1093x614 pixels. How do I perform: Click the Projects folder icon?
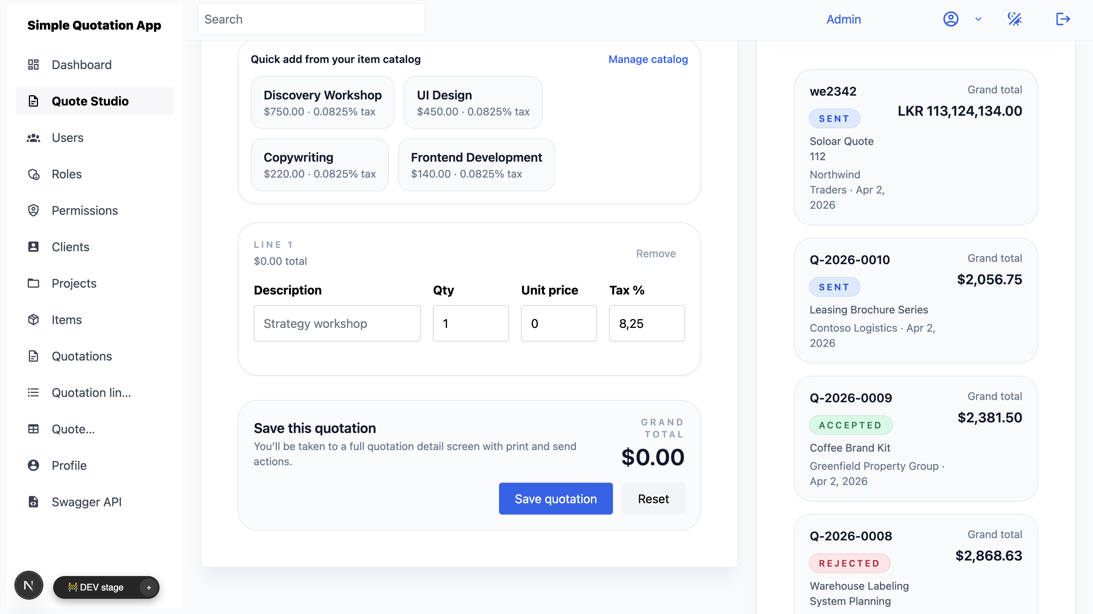click(x=33, y=283)
